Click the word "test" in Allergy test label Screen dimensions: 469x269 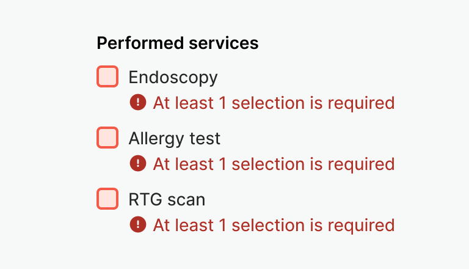click(207, 139)
